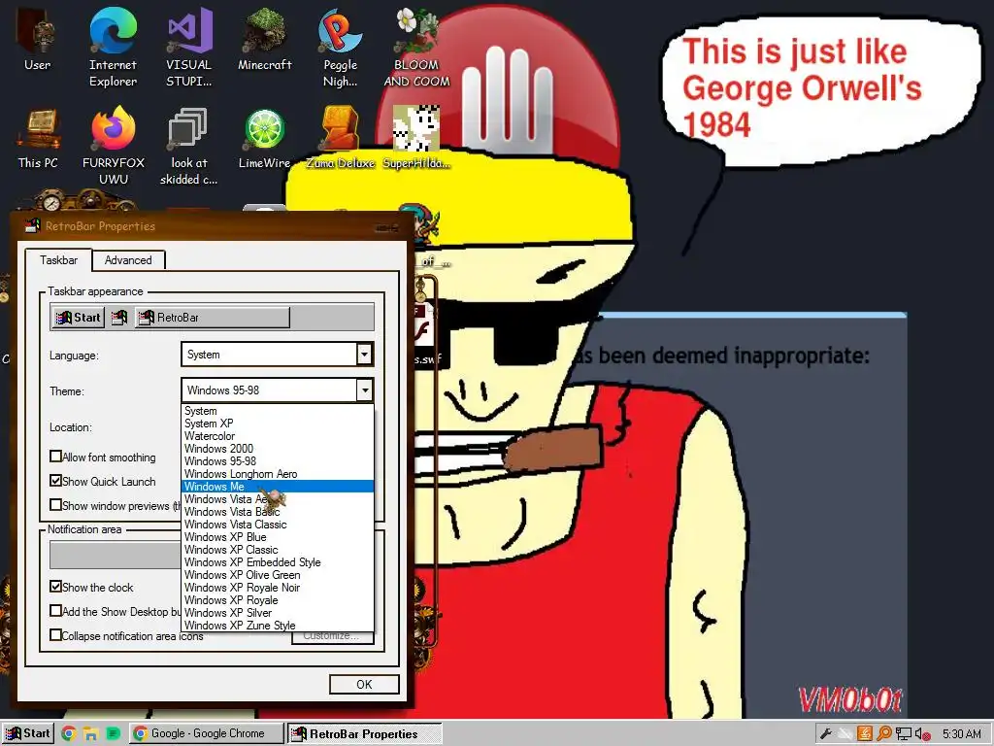994x746 pixels.
Task: Select the Watercolor theme
Action: pyautogui.click(x=278, y=436)
